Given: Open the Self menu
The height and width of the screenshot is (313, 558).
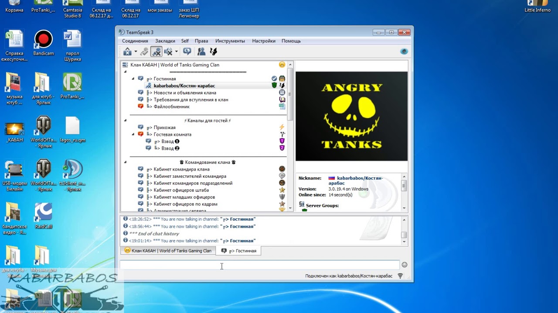Looking at the screenshot, I should point(185,41).
